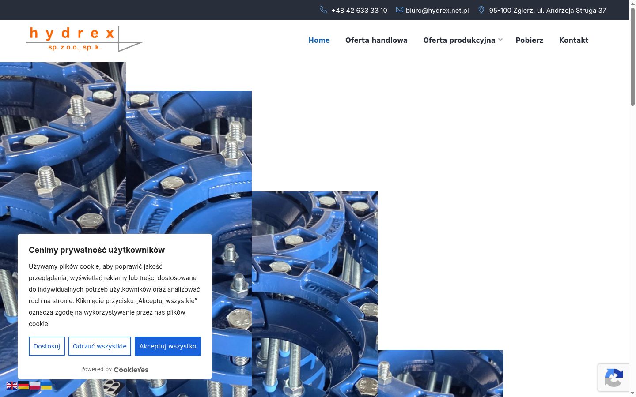Open the Oferta handlowa menu item
Viewport: 636px width, 397px height.
click(x=376, y=40)
